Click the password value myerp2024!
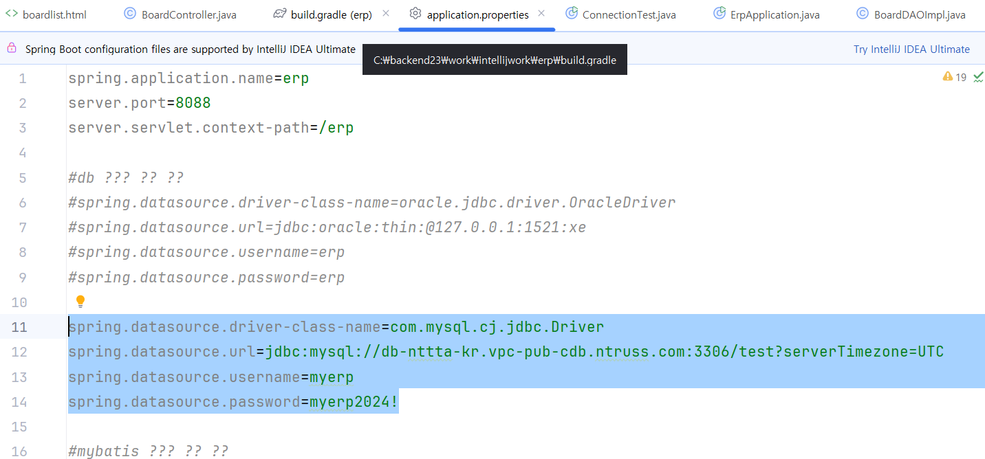This screenshot has height=459, width=985. coord(354,402)
